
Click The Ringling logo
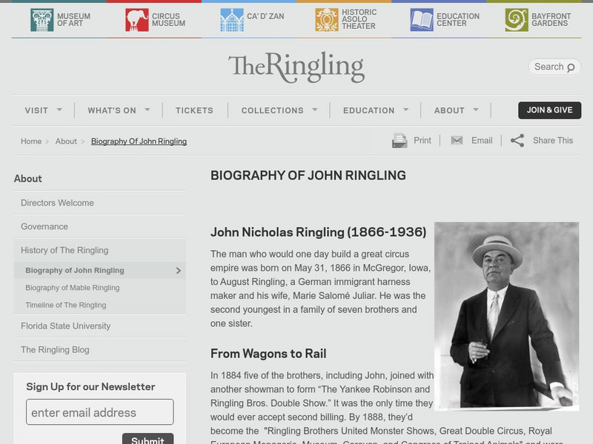click(x=296, y=67)
